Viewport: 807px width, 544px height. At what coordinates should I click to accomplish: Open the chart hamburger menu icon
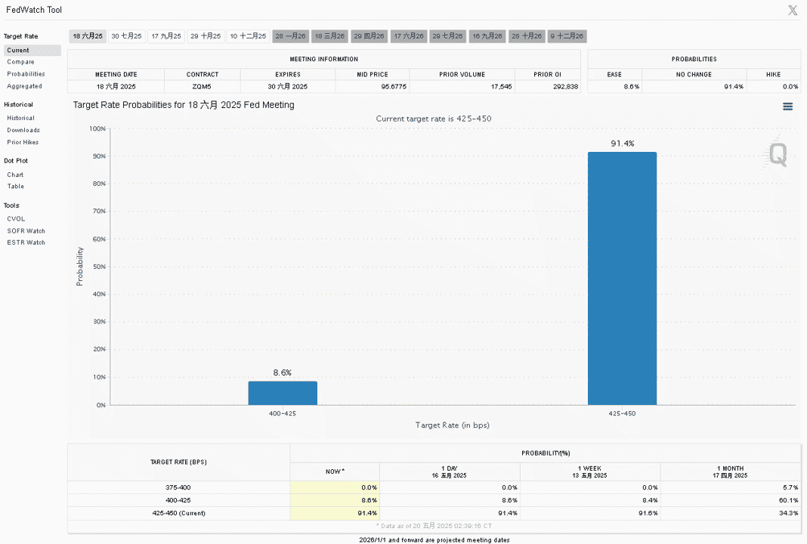coord(787,107)
